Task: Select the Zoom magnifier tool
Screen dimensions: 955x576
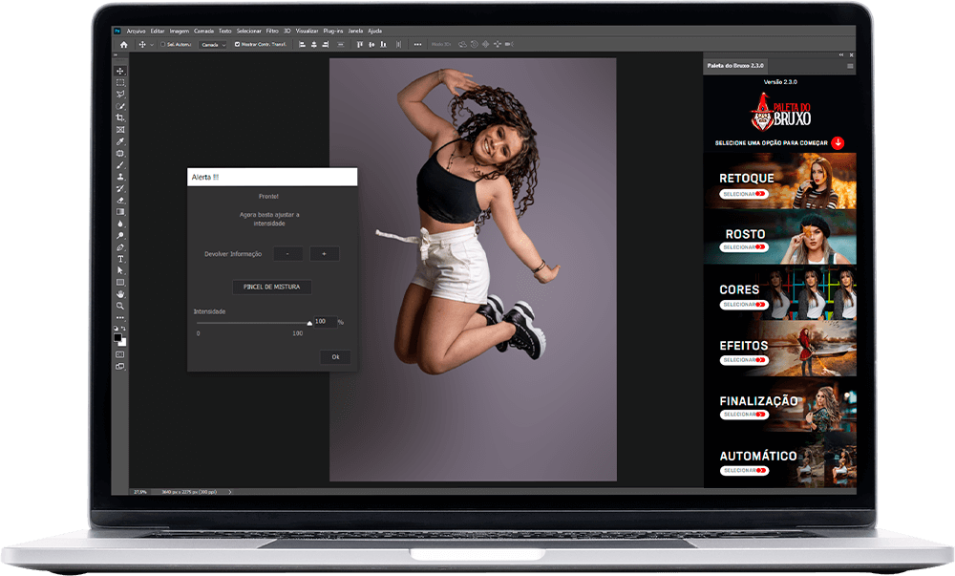Action: (120, 306)
